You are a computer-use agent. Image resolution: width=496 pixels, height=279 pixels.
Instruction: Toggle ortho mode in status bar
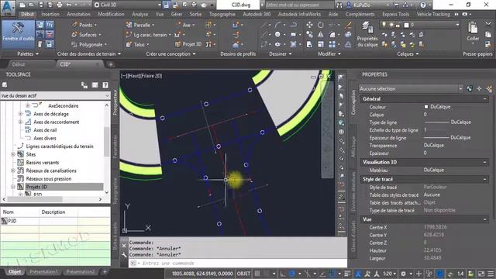point(282,274)
